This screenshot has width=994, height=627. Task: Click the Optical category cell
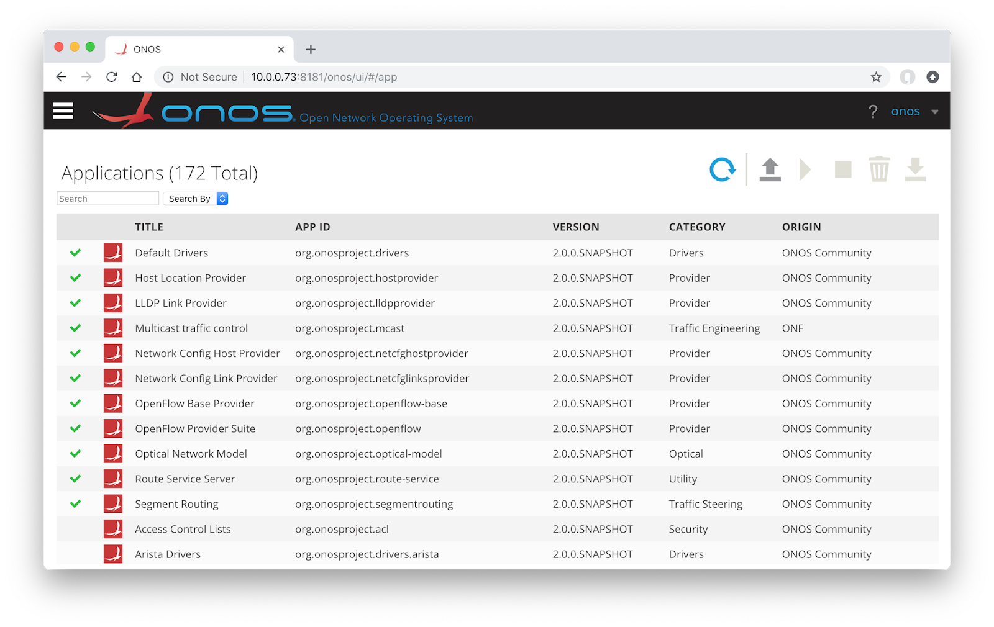tap(686, 454)
